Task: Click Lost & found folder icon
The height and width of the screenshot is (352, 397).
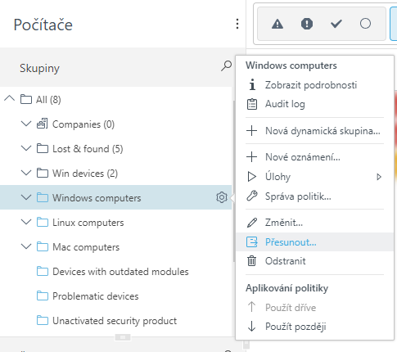Action: click(43, 148)
